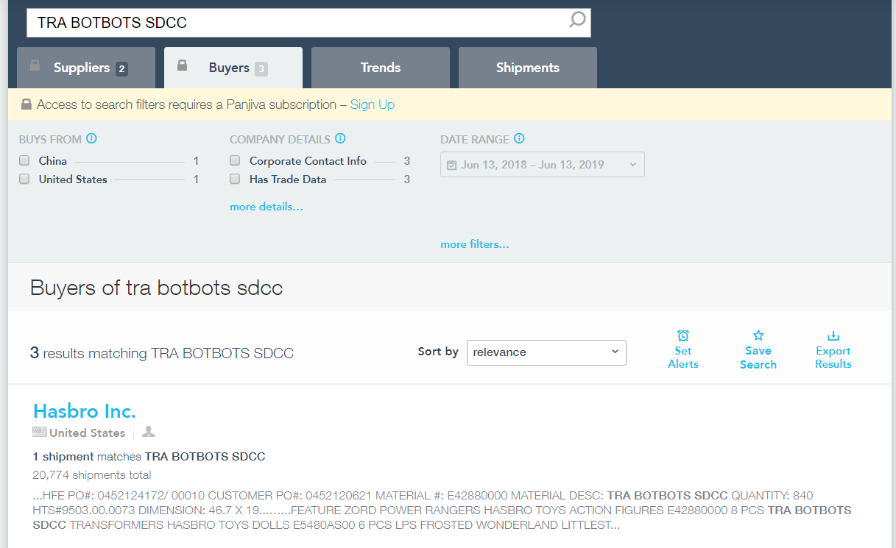
Task: Open the date range dropdown
Action: [543, 165]
